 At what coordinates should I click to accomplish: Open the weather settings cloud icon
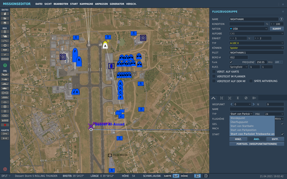pyautogui.click(x=5, y=36)
